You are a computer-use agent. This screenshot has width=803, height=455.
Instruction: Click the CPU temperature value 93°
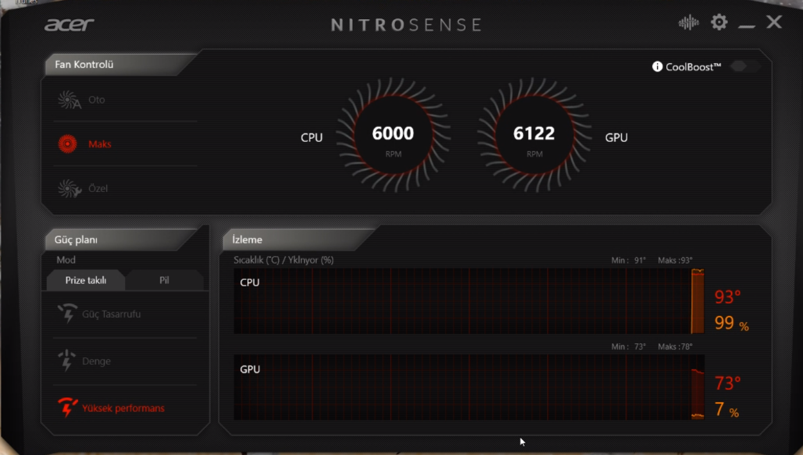727,297
